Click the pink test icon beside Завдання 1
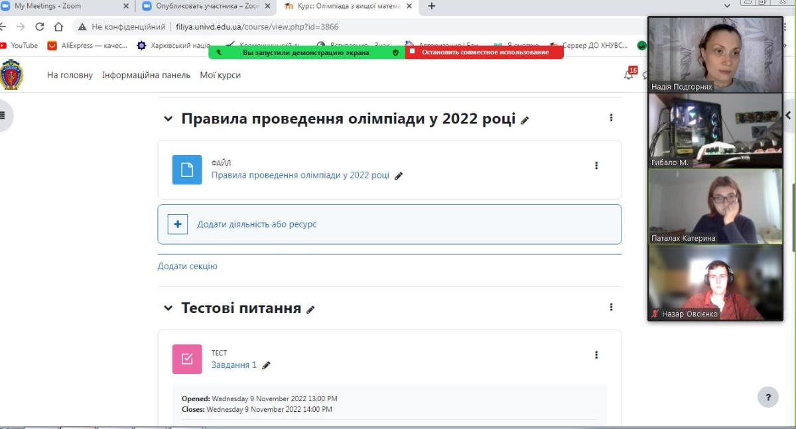Viewport: 796px width, 429px height. point(187,359)
